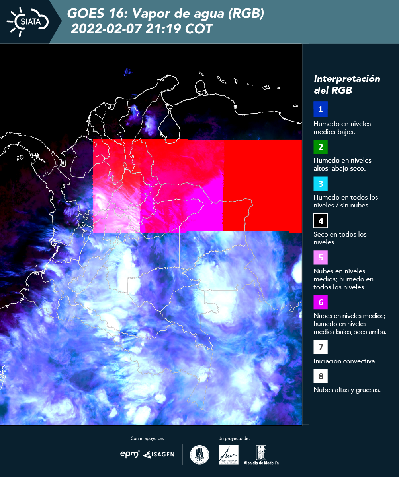This screenshot has height=477, width=399.
Task: Click the GOES-16 water vapor satellite map
Action: [151, 234]
